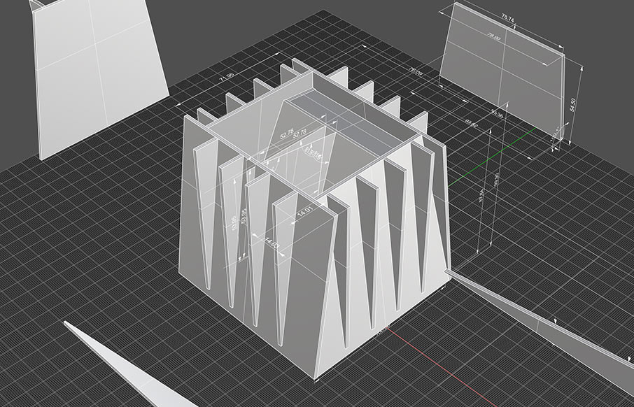Click the 14.03 dimension between fins
The height and width of the screenshot is (407, 634).
click(271, 243)
